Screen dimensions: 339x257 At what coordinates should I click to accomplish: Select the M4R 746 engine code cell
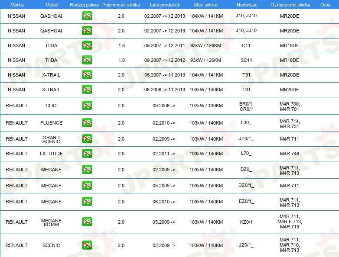[290, 154]
